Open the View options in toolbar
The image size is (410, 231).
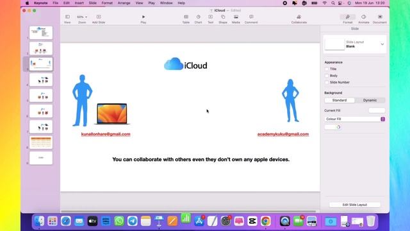(67, 19)
